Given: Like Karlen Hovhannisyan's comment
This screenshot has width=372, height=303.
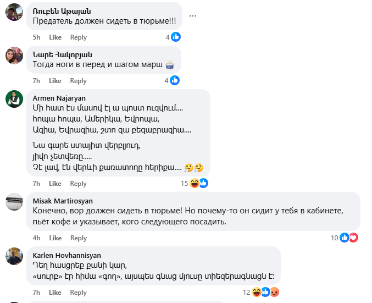Looking at the screenshot, I should [x=55, y=293].
